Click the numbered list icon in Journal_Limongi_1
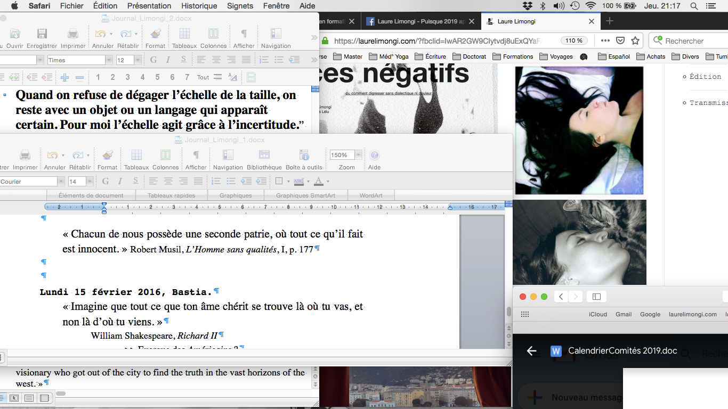This screenshot has height=409, width=728. click(216, 182)
